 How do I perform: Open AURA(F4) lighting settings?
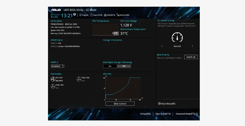(109, 15)
